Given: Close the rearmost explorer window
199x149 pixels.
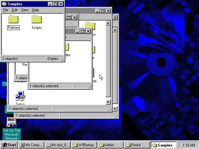Looking at the screenshot, I should 115,17.
